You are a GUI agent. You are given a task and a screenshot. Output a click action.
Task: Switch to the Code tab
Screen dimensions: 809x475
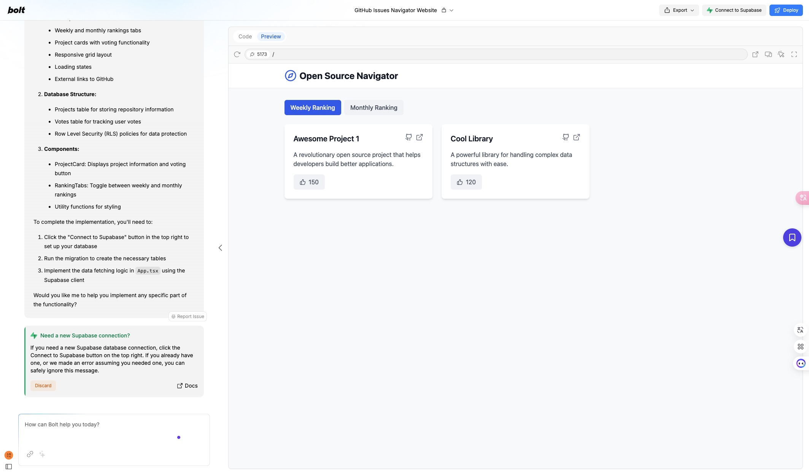click(245, 36)
